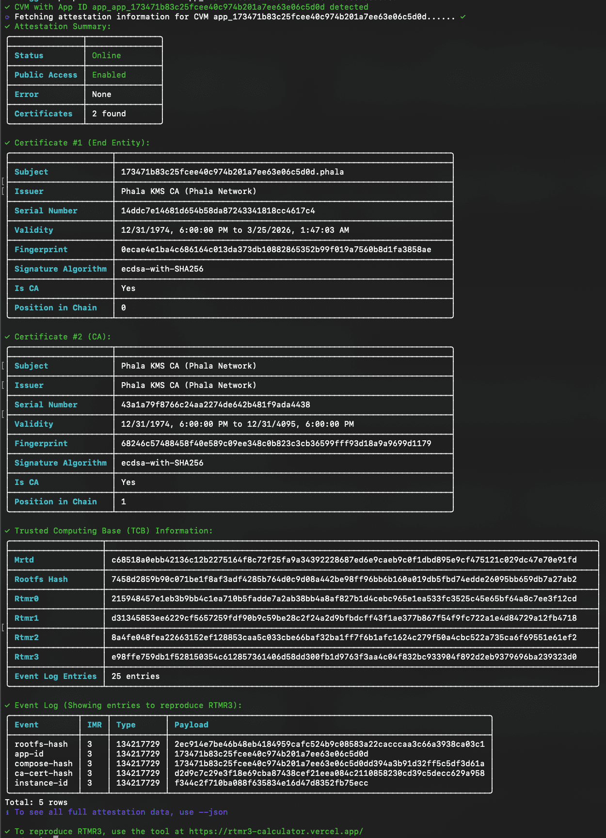Click the checkmark beside Event Log heading

[x=7, y=706]
